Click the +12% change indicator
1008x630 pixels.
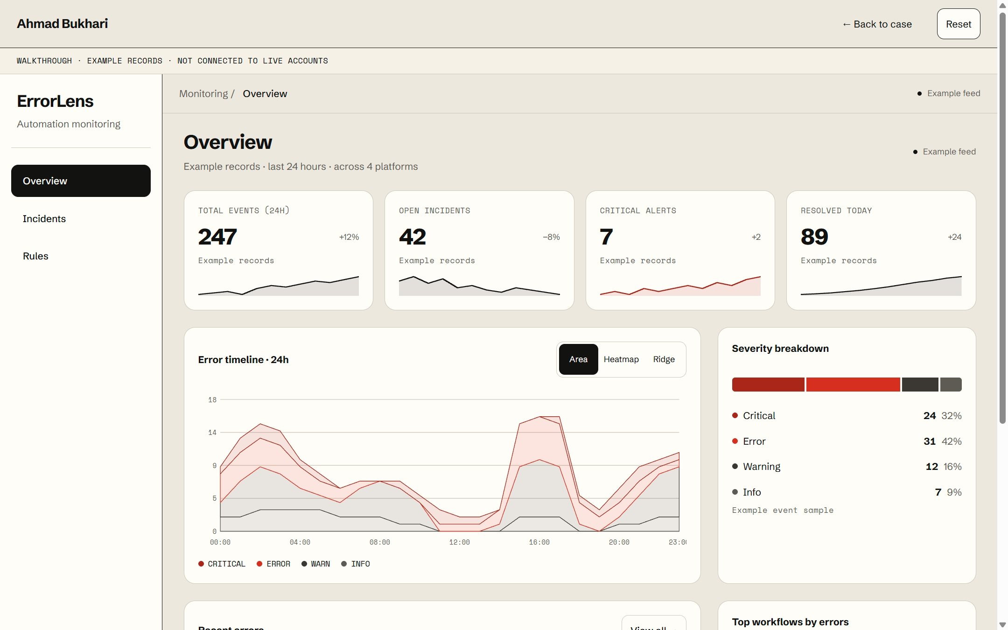pos(349,237)
